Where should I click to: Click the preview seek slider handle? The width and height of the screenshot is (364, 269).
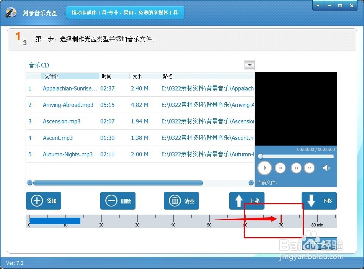tap(260, 156)
